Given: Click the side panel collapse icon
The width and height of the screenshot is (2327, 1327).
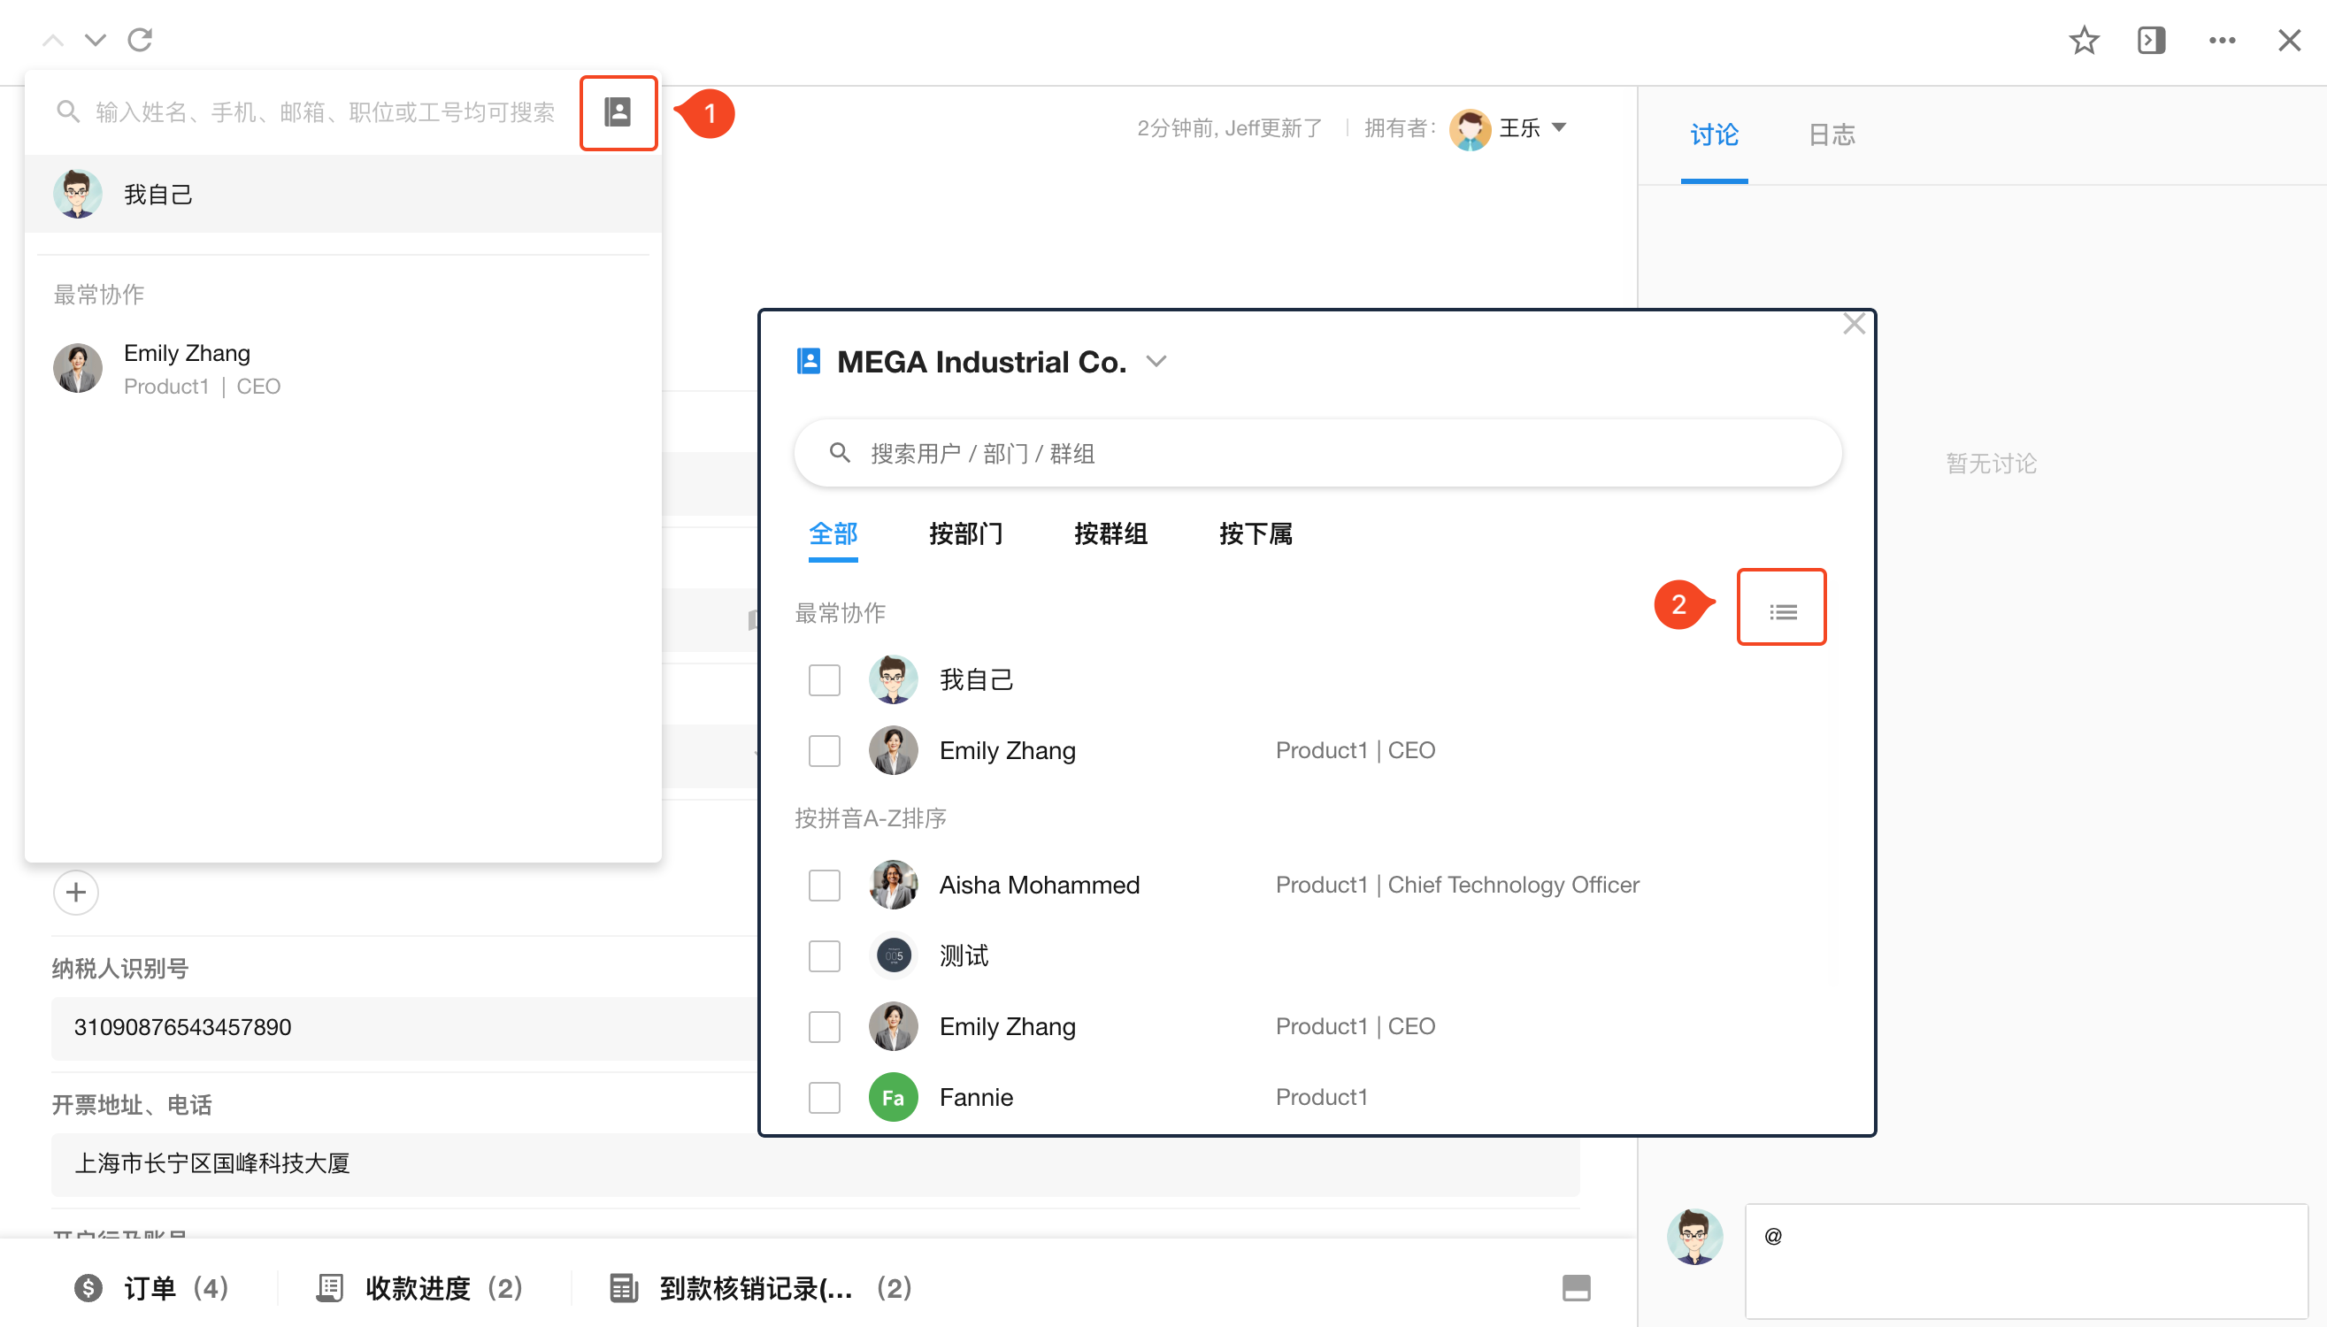Looking at the screenshot, I should 2151,40.
